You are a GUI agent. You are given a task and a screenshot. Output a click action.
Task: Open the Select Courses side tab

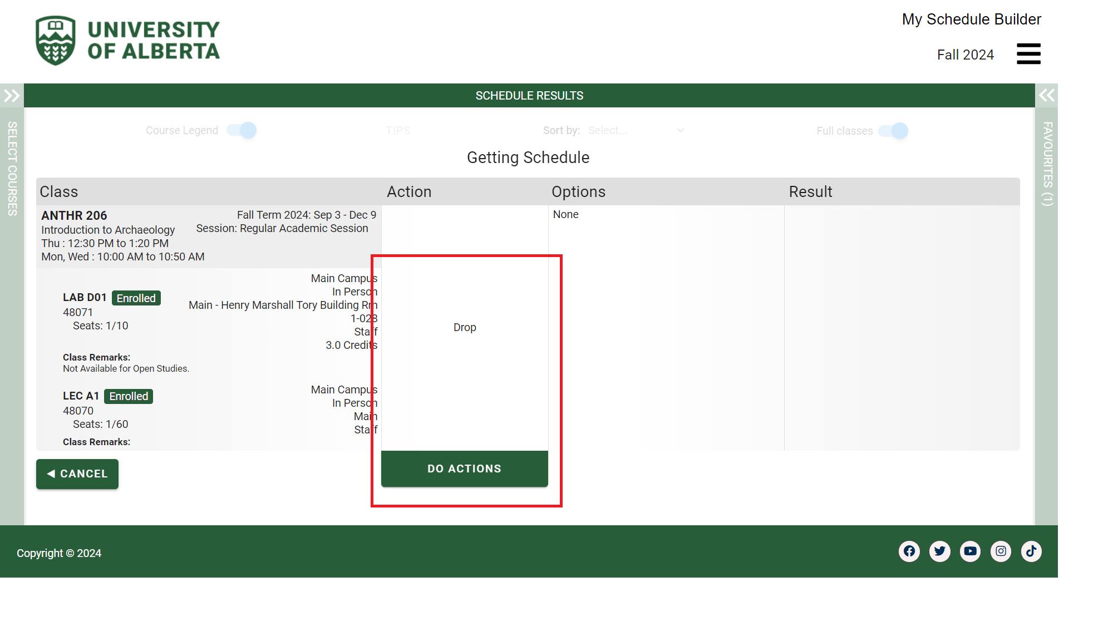(x=12, y=169)
